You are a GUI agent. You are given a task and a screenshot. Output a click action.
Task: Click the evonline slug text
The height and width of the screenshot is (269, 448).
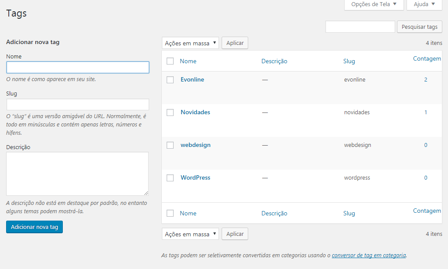(x=355, y=80)
